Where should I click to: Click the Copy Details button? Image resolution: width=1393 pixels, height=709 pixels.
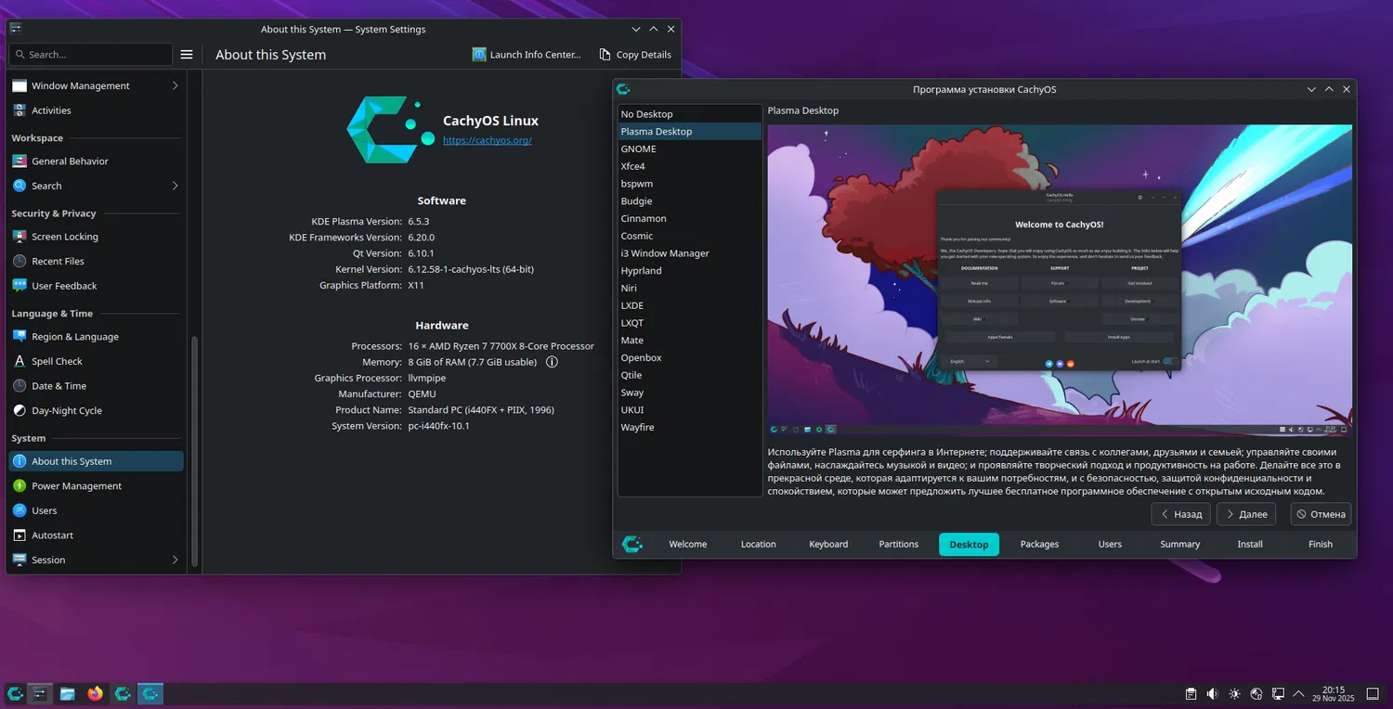tap(635, 55)
